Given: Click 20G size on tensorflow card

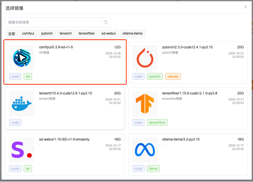Looking at the screenshot, I should pos(241,93).
